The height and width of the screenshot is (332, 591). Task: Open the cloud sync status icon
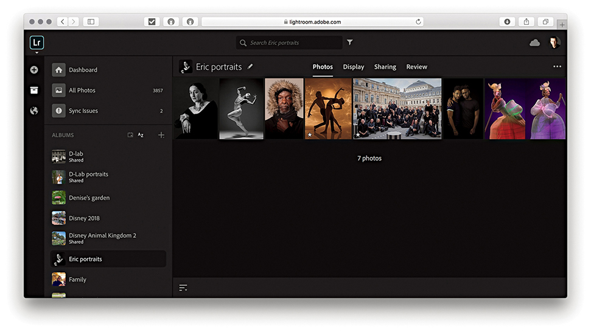click(535, 43)
